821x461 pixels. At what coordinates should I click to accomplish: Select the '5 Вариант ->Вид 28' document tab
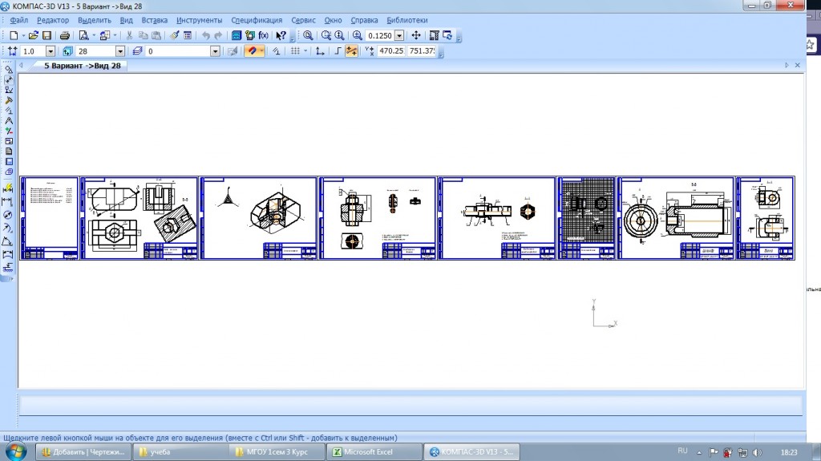pyautogui.click(x=83, y=66)
